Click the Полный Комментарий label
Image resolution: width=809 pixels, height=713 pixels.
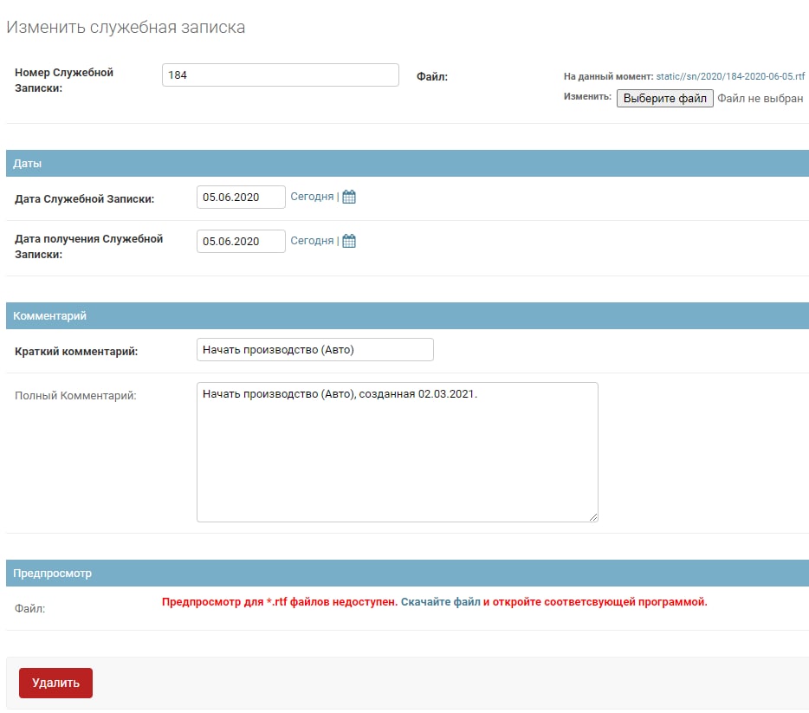pos(75,396)
